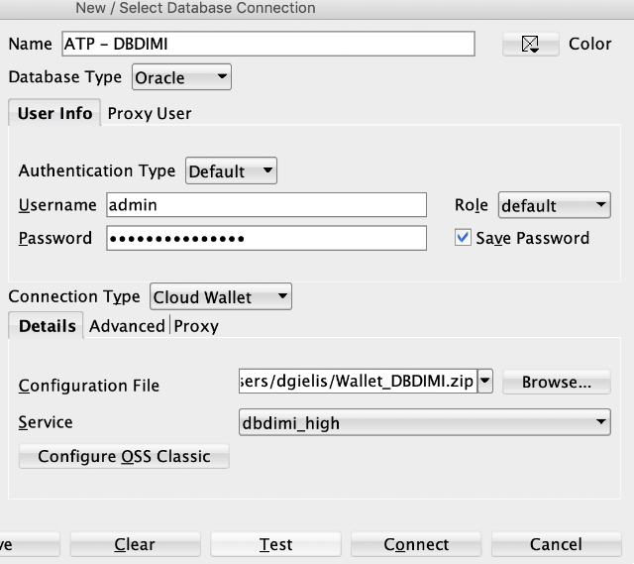This screenshot has height=564, width=634.
Task: Click the Clear button
Action: [135, 544]
